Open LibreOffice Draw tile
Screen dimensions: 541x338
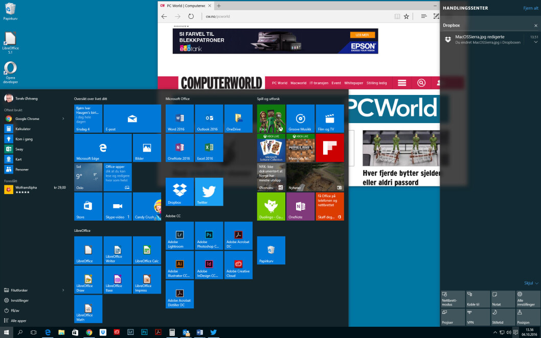88,280
